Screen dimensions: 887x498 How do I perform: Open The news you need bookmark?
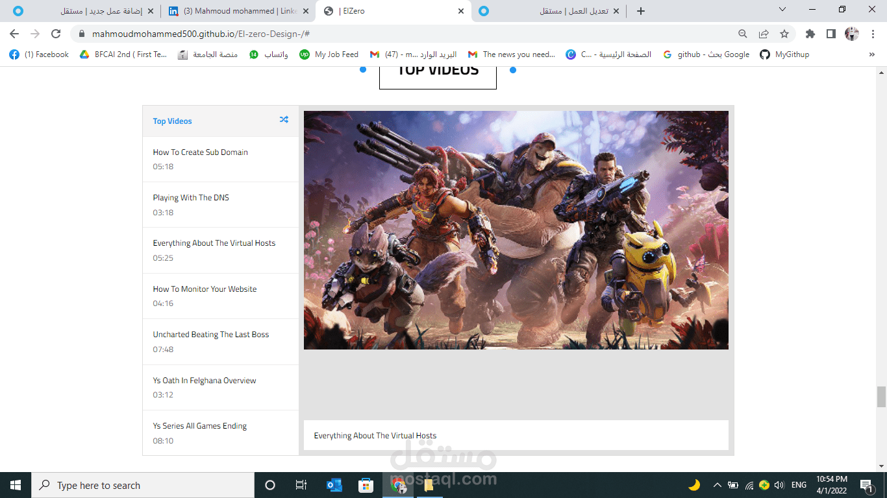click(512, 54)
